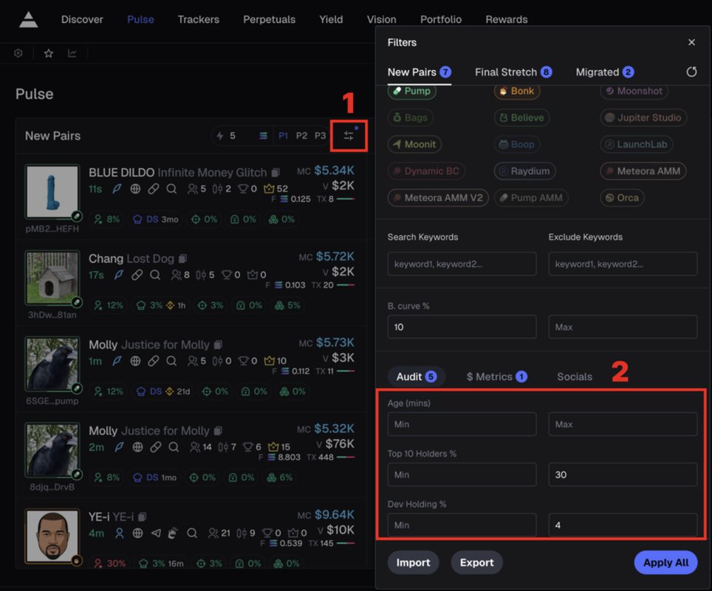Click the Telegram icon in YE-i row

coord(156,533)
